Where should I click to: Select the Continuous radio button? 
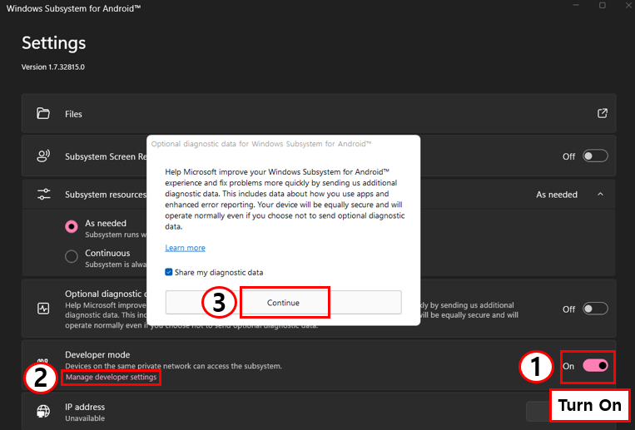[x=72, y=256]
